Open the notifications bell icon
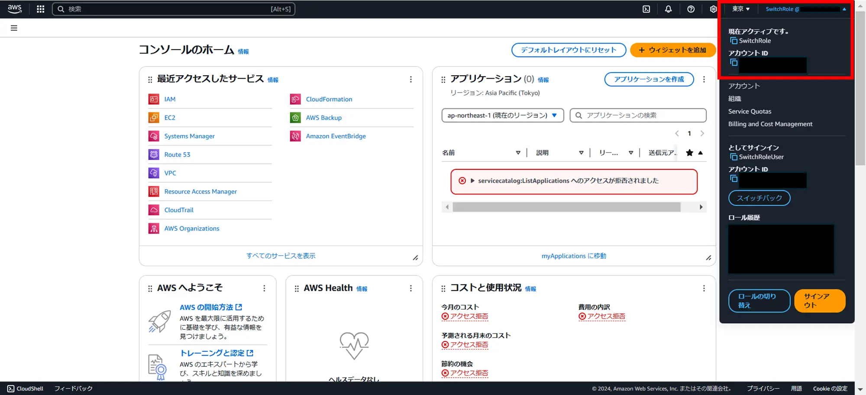The image size is (866, 395). tap(669, 9)
